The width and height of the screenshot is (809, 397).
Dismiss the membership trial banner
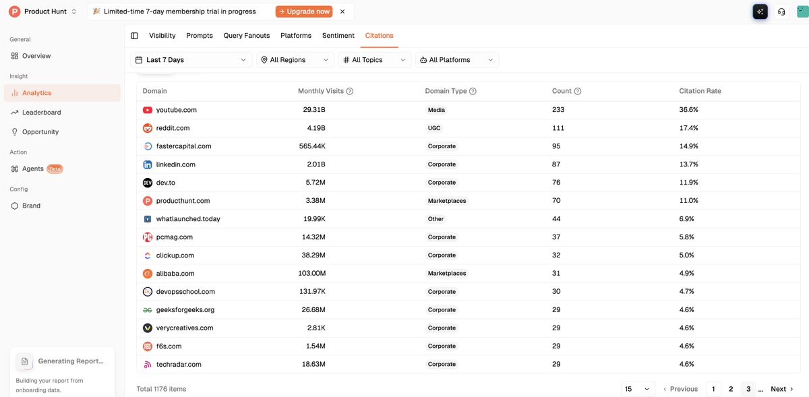click(342, 11)
